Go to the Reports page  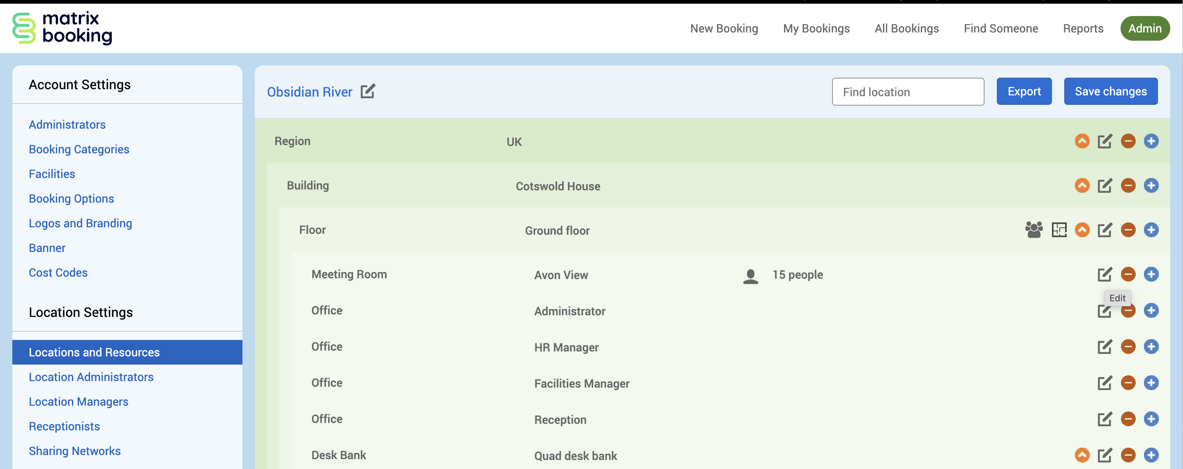1083,28
